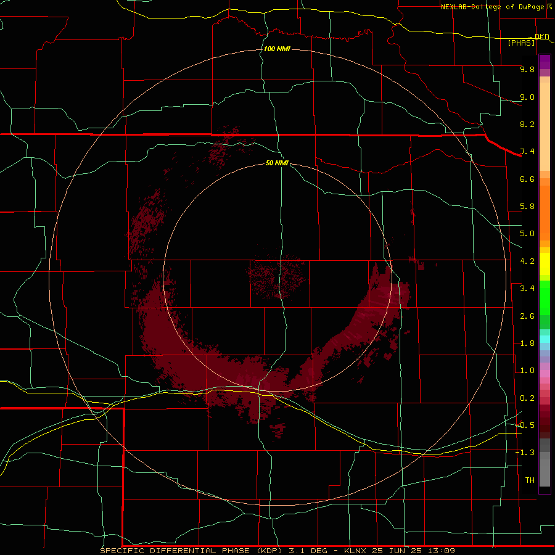Click the "50 NMI" range ring label
Image resolution: width=555 pixels, height=555 pixels.
point(277,163)
